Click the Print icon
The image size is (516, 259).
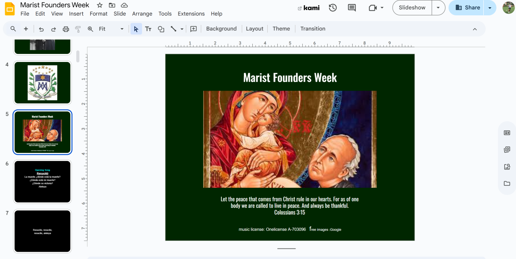pyautogui.click(x=66, y=29)
